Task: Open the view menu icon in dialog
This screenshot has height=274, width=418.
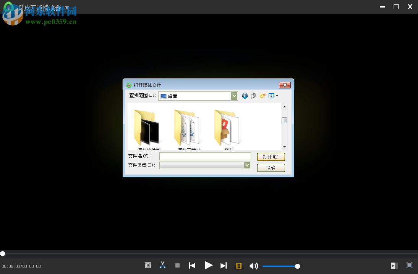Action: [273, 96]
